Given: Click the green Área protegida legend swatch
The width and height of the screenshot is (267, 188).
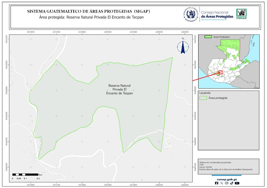Looking at the screenshot, I should tap(203, 98).
